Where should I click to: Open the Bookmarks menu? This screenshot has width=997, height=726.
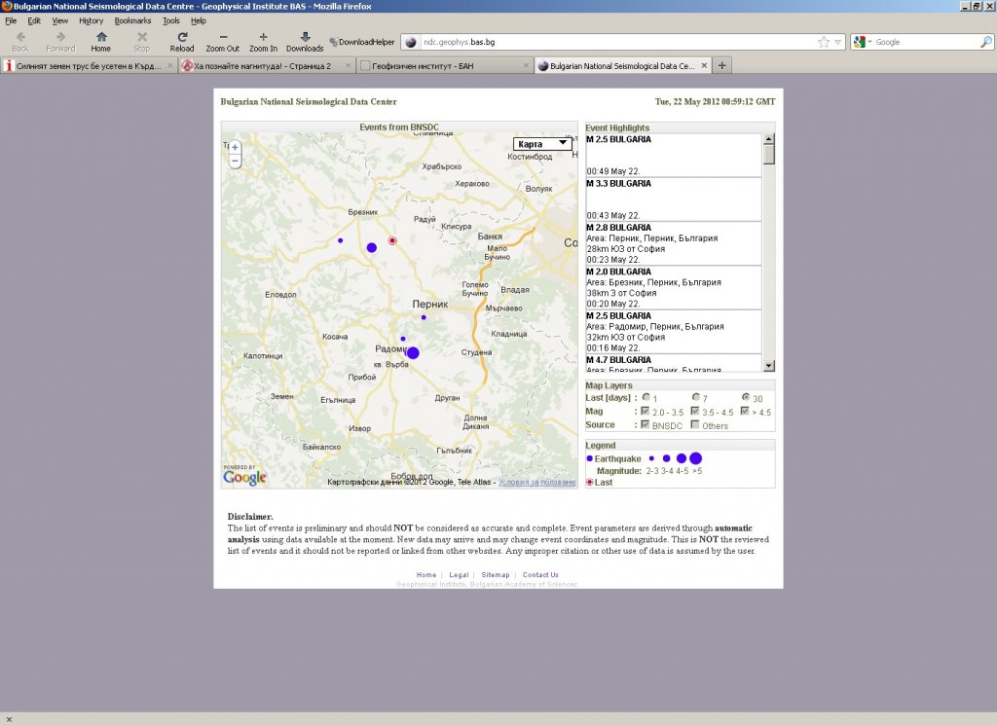click(132, 20)
